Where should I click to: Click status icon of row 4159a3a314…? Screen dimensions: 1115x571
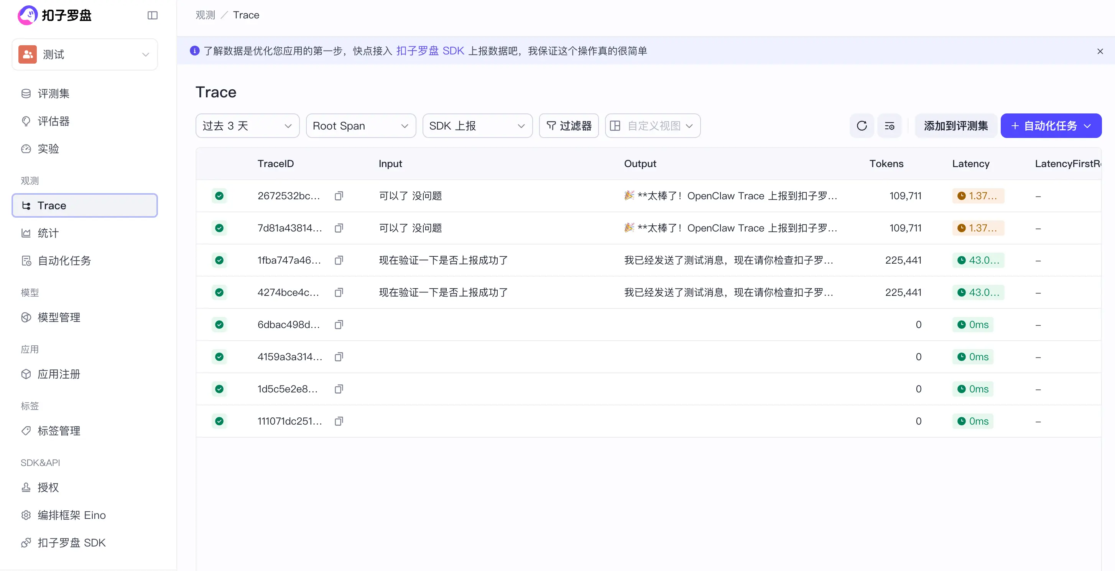point(219,357)
